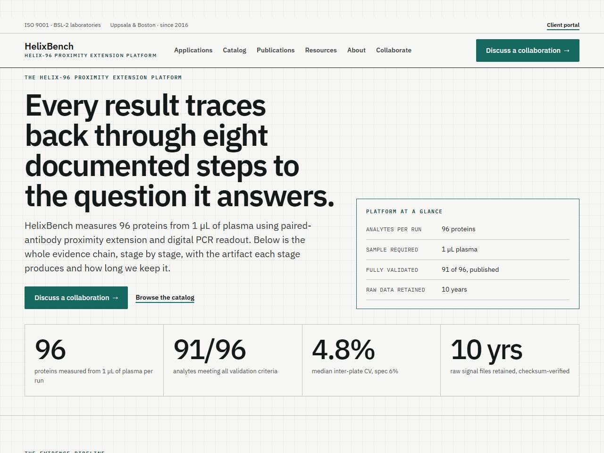The height and width of the screenshot is (453, 604).
Task: Open the Collaborate nav item
Action: tap(394, 50)
